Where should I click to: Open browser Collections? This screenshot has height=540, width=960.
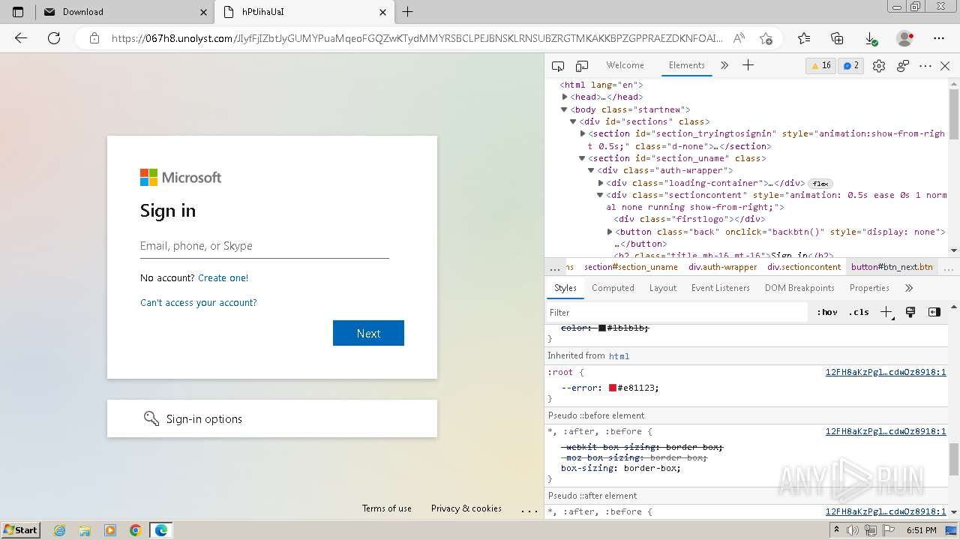click(837, 38)
